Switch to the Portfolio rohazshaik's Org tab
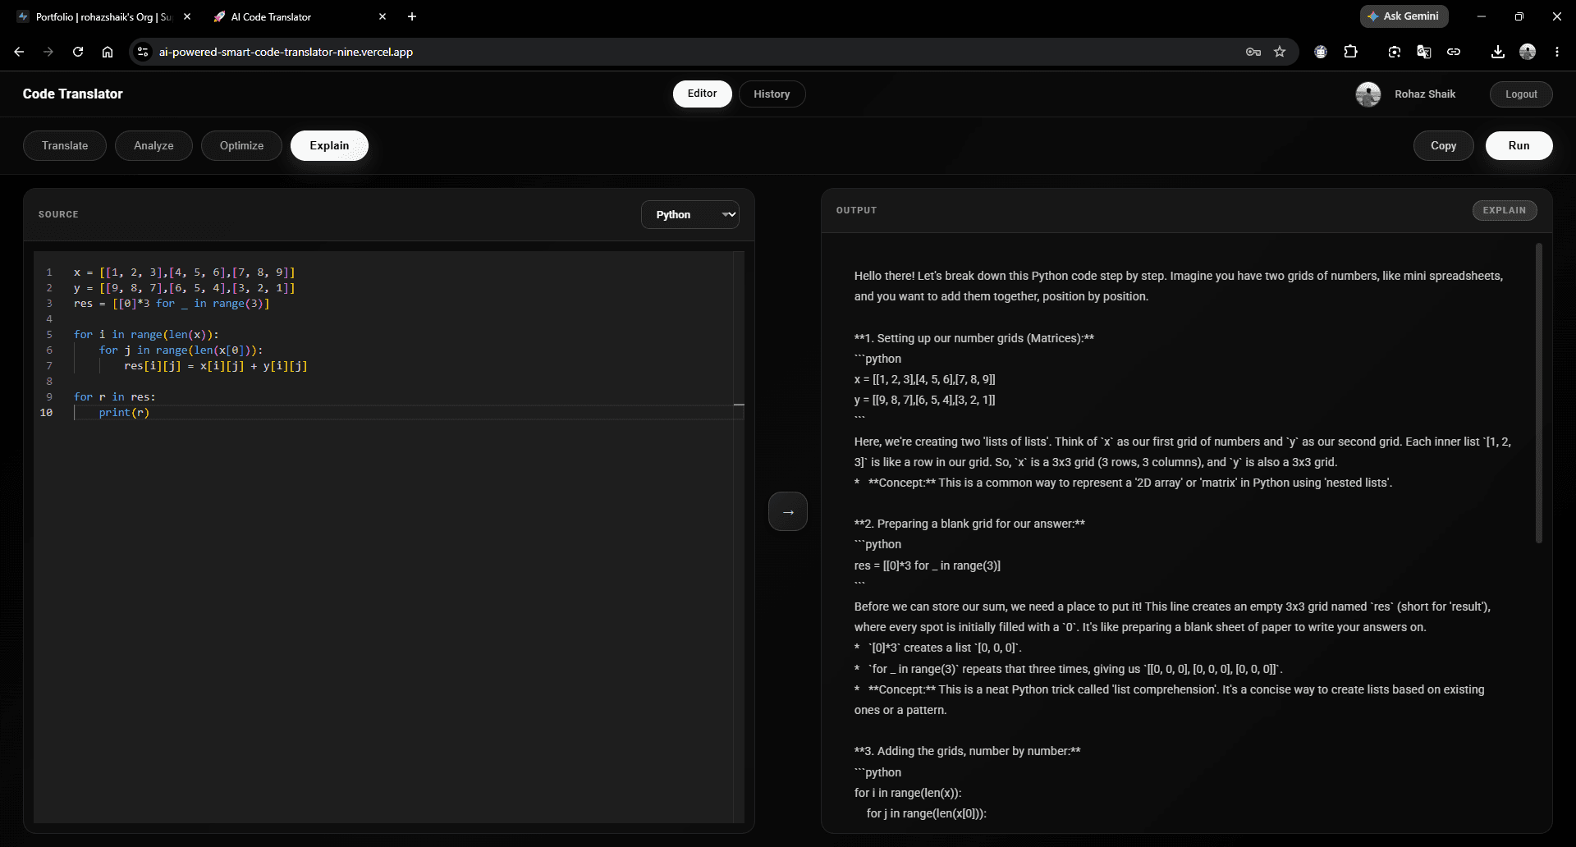Screen dimensions: 1576x847 tap(103, 16)
